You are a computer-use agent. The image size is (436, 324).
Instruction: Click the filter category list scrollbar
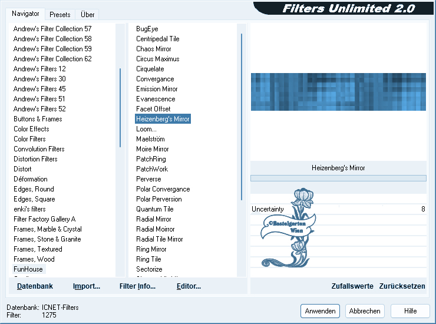tap(120, 108)
